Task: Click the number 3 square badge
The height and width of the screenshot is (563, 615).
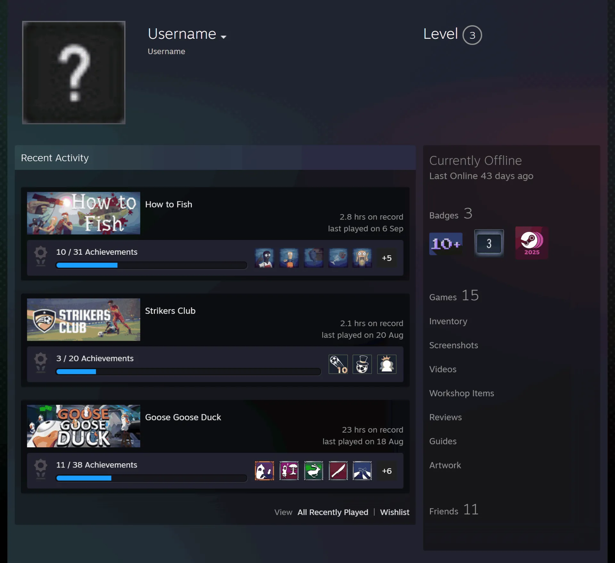Action: pyautogui.click(x=489, y=243)
